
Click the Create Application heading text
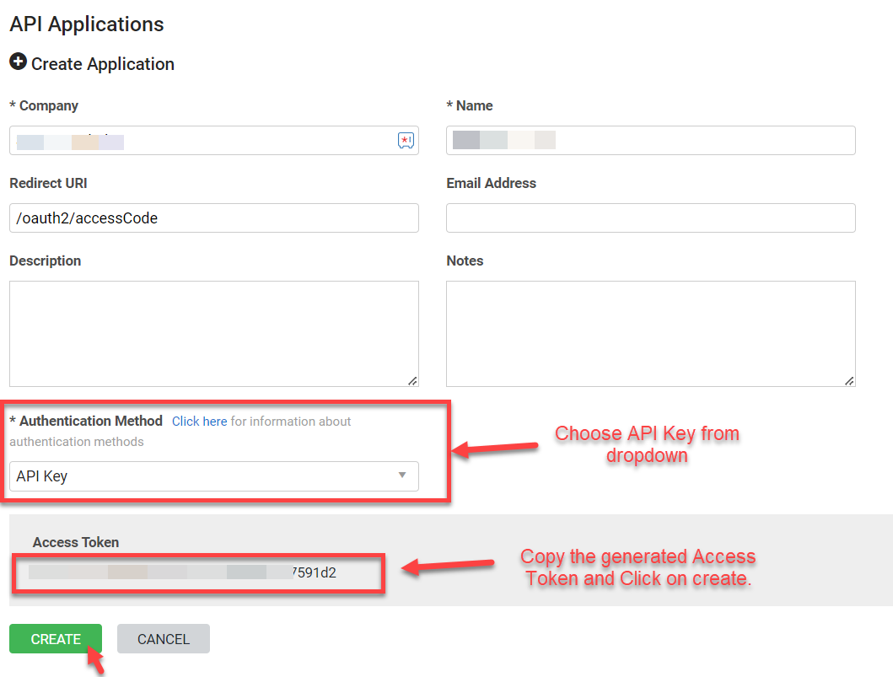(102, 64)
